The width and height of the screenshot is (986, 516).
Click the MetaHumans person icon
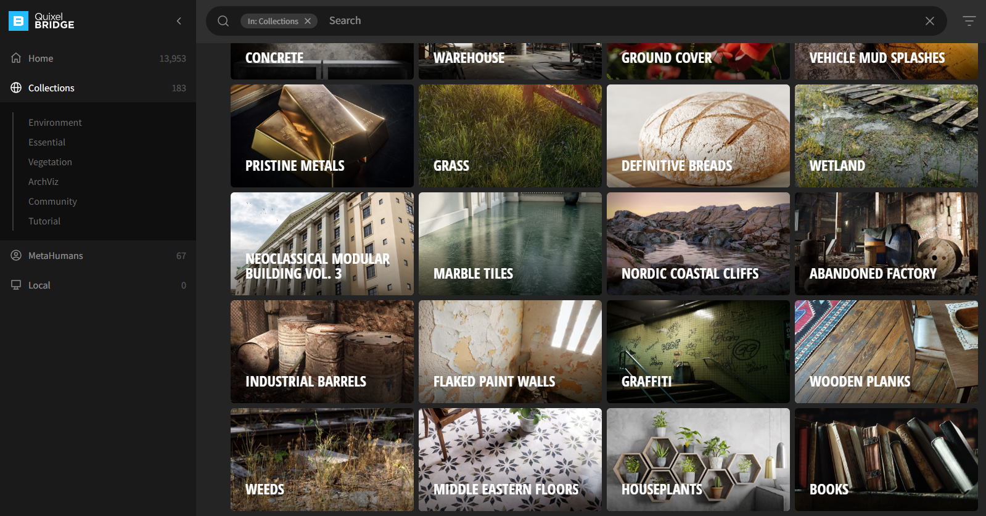pyautogui.click(x=16, y=255)
